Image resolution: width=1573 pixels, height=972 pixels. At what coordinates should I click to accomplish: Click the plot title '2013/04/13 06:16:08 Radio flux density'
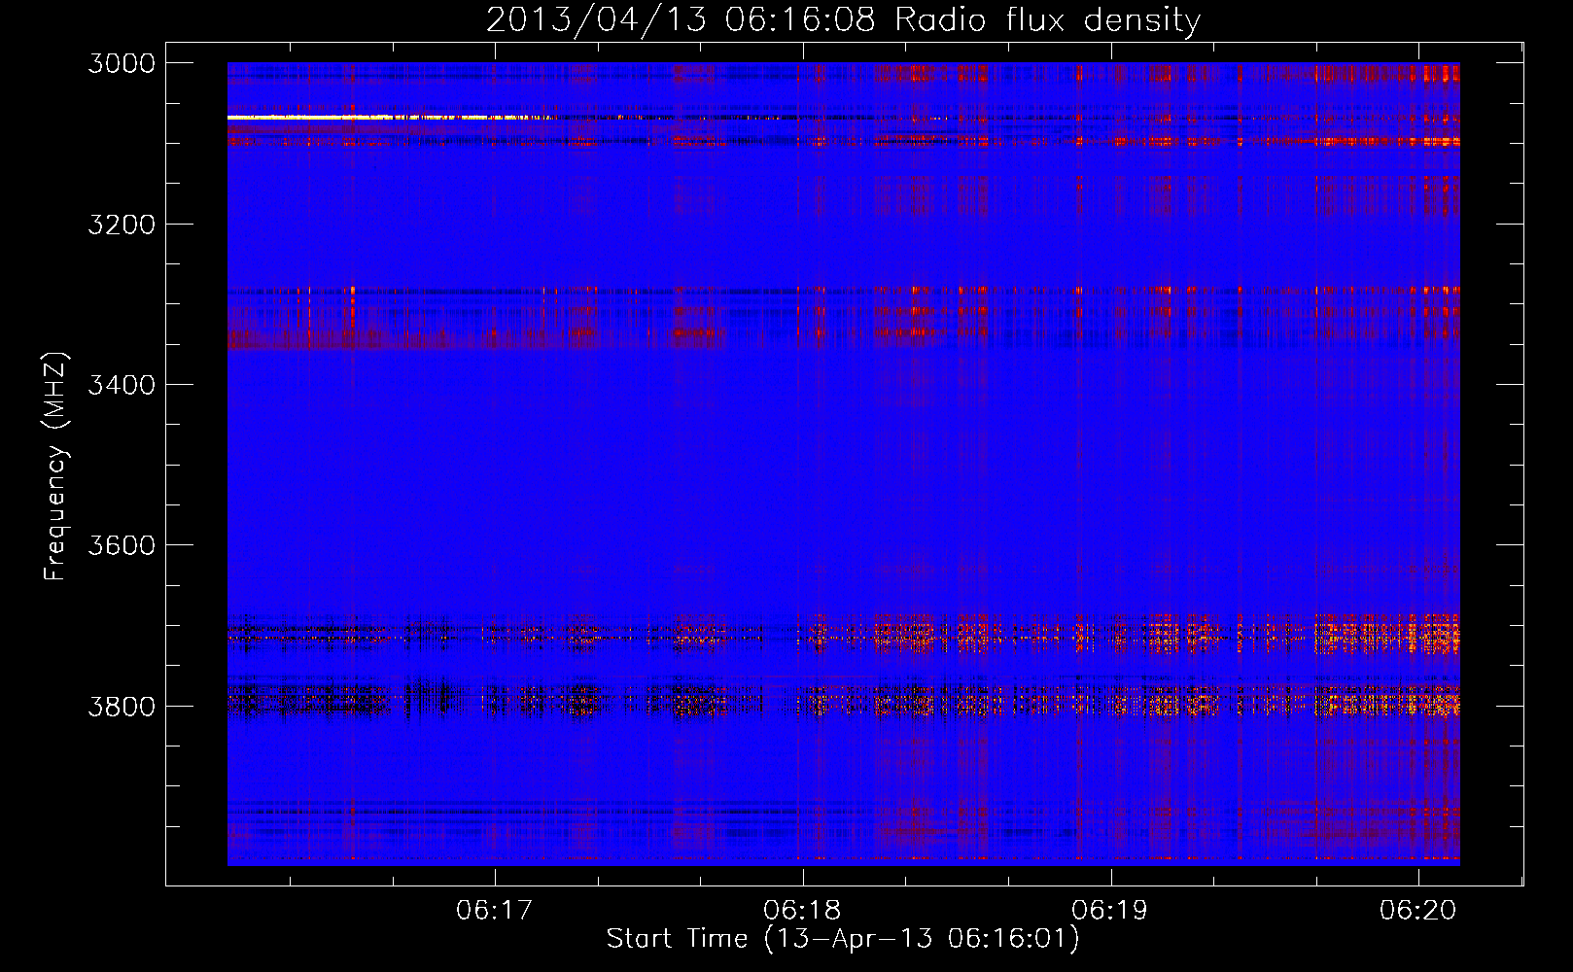click(x=843, y=20)
